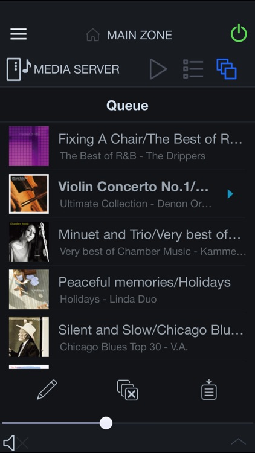Toggle the green power button
Viewport: 255px width, 453px height.
pyautogui.click(x=239, y=33)
